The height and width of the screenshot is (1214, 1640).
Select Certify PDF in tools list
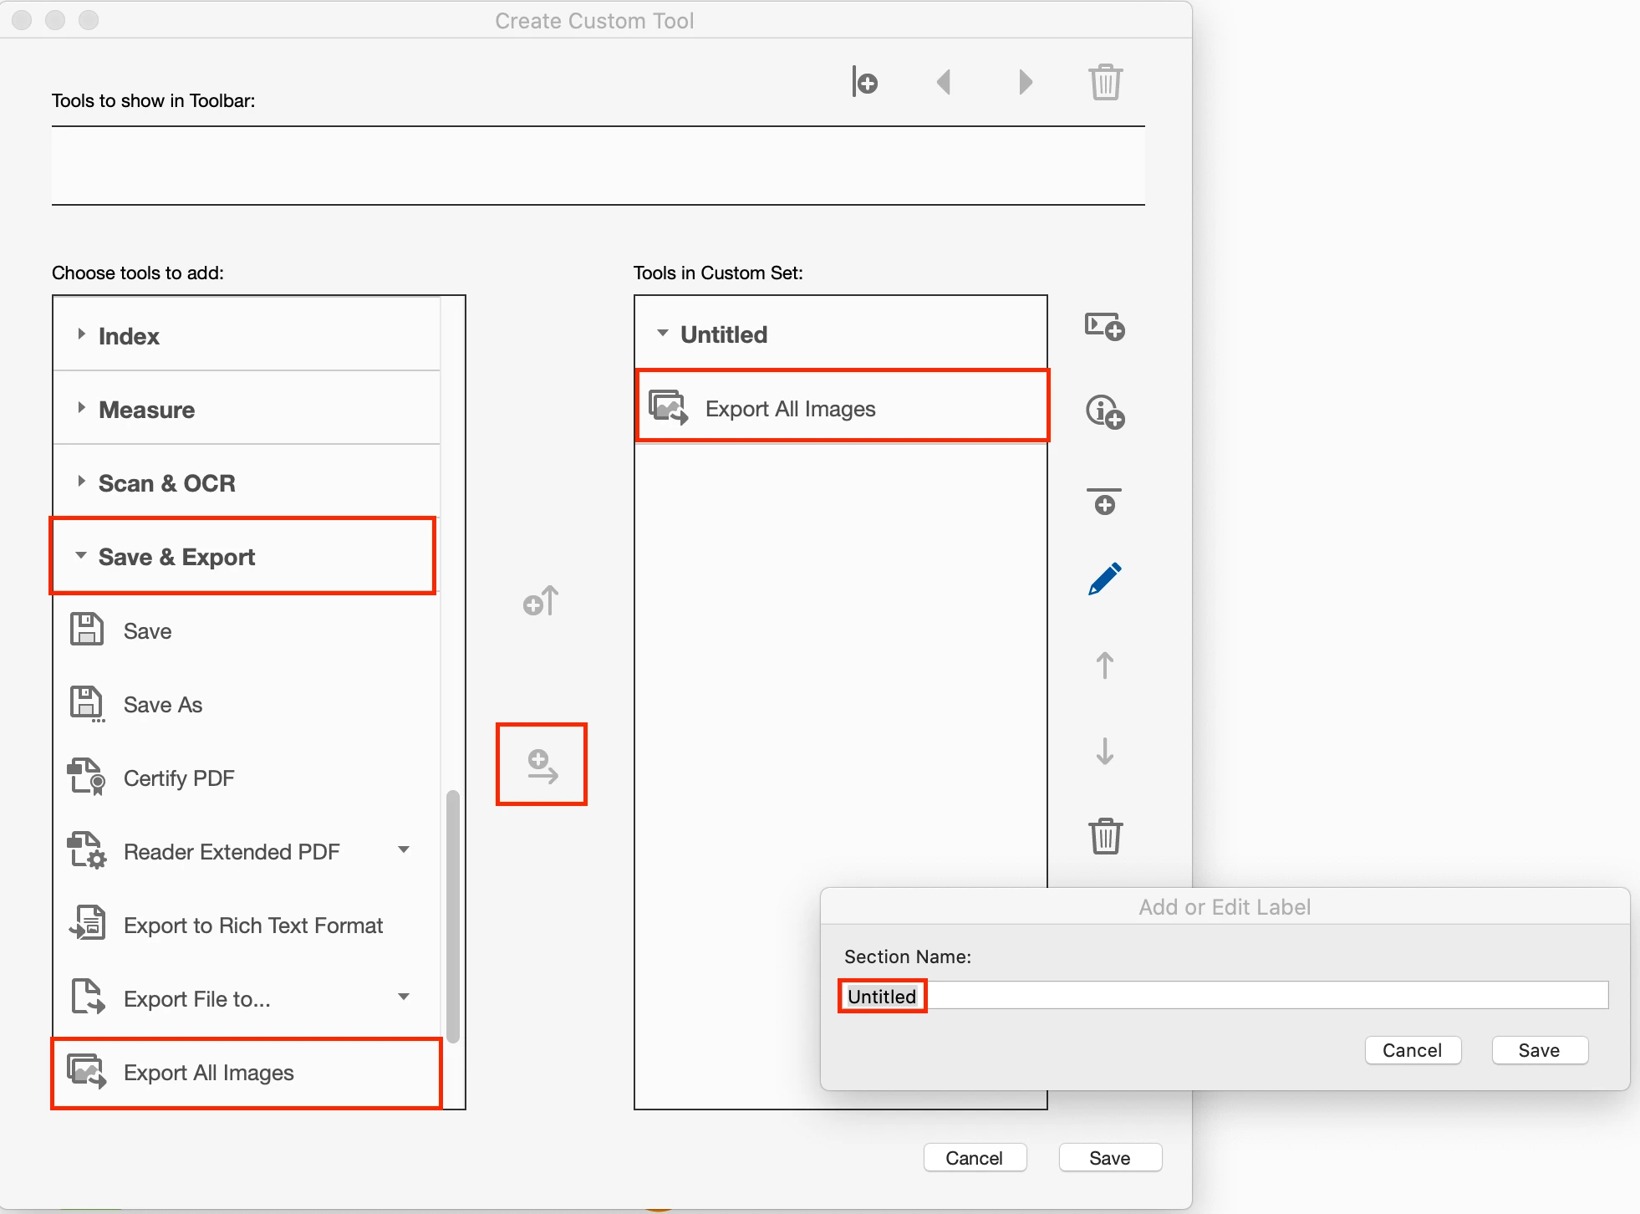(178, 778)
